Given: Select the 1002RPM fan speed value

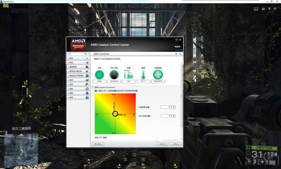Looking at the screenshot, I should point(158,81).
